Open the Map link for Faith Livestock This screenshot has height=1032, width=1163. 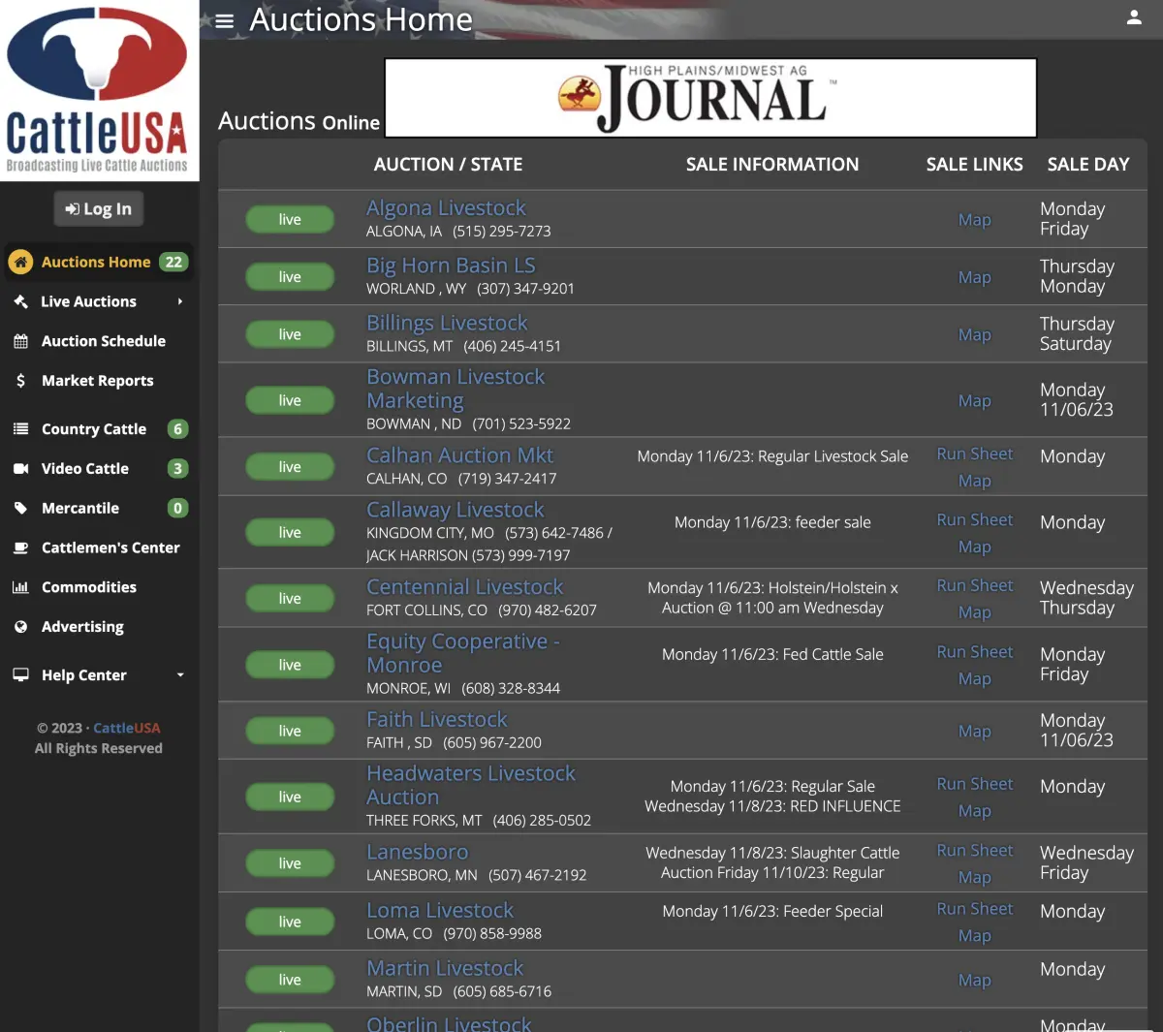pos(974,732)
